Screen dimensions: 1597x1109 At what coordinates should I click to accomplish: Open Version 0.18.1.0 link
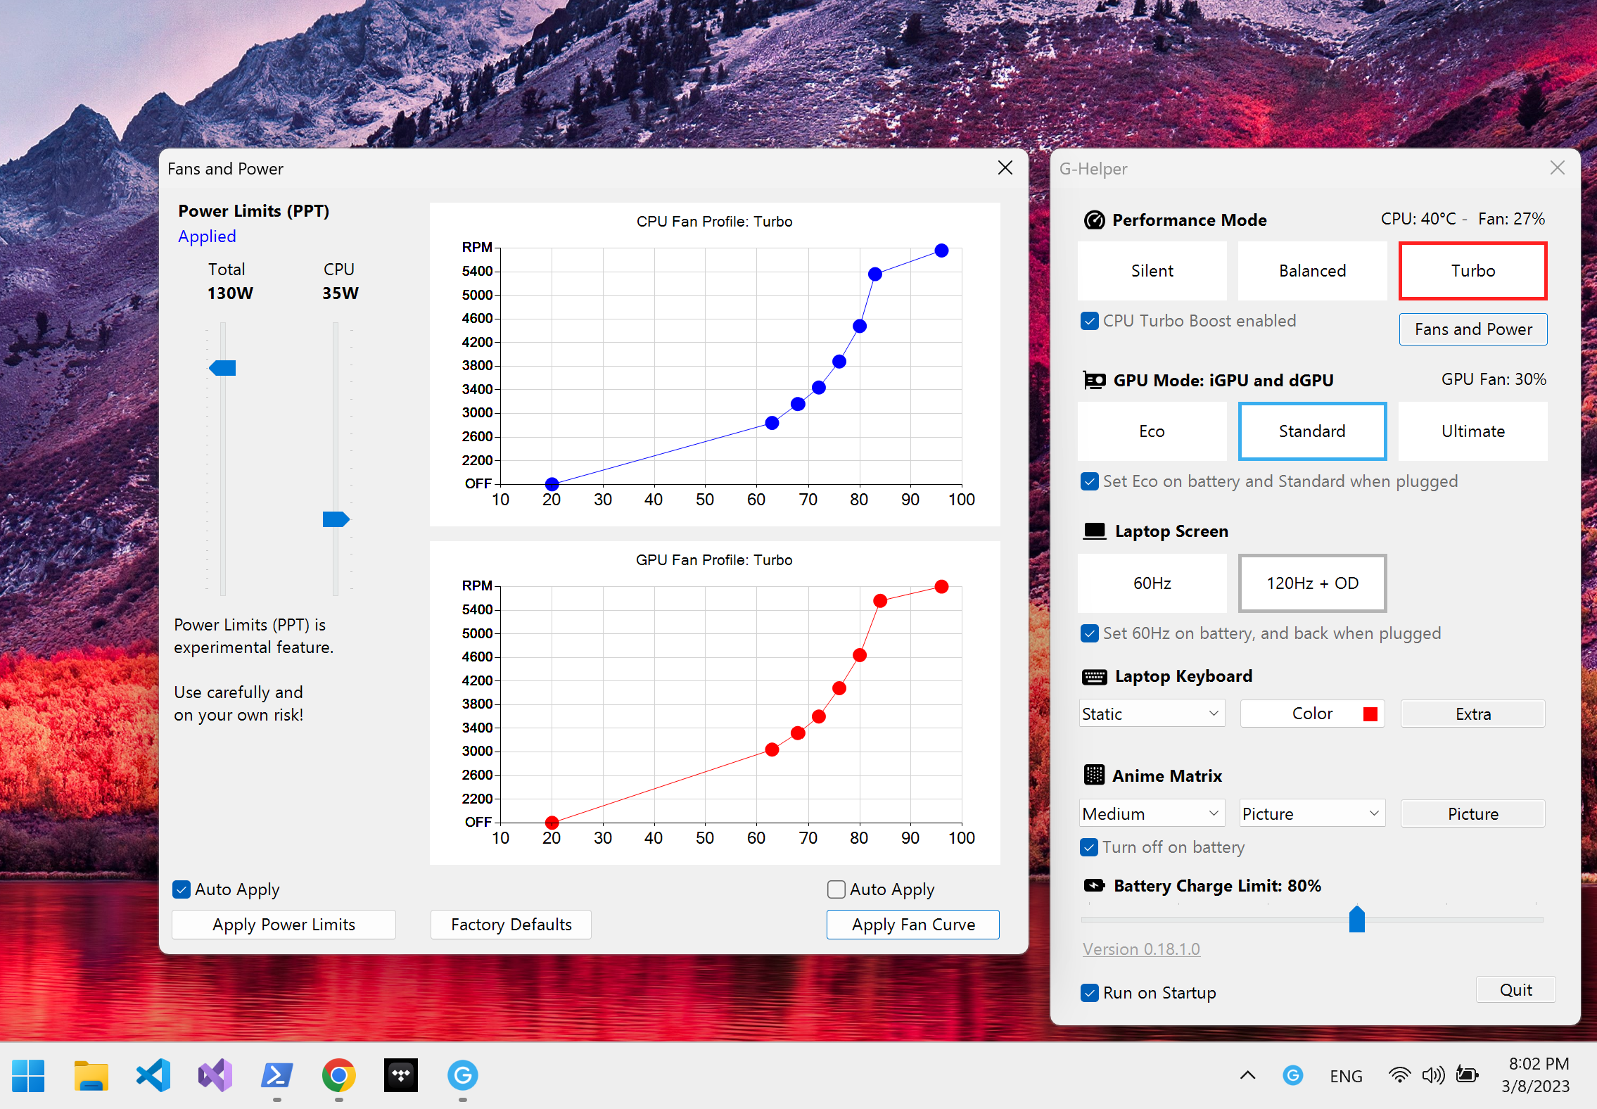point(1141,949)
